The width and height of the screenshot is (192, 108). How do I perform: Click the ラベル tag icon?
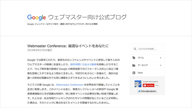(x=134, y=58)
